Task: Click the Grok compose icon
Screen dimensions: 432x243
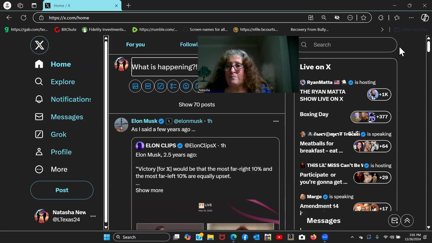Action: tap(161, 86)
